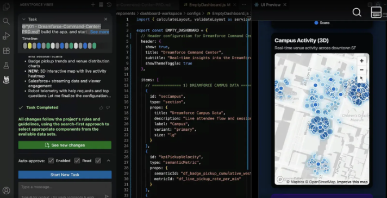Select the yellow timeline marker
The image size is (387, 198).
pyautogui.click(x=29, y=46)
